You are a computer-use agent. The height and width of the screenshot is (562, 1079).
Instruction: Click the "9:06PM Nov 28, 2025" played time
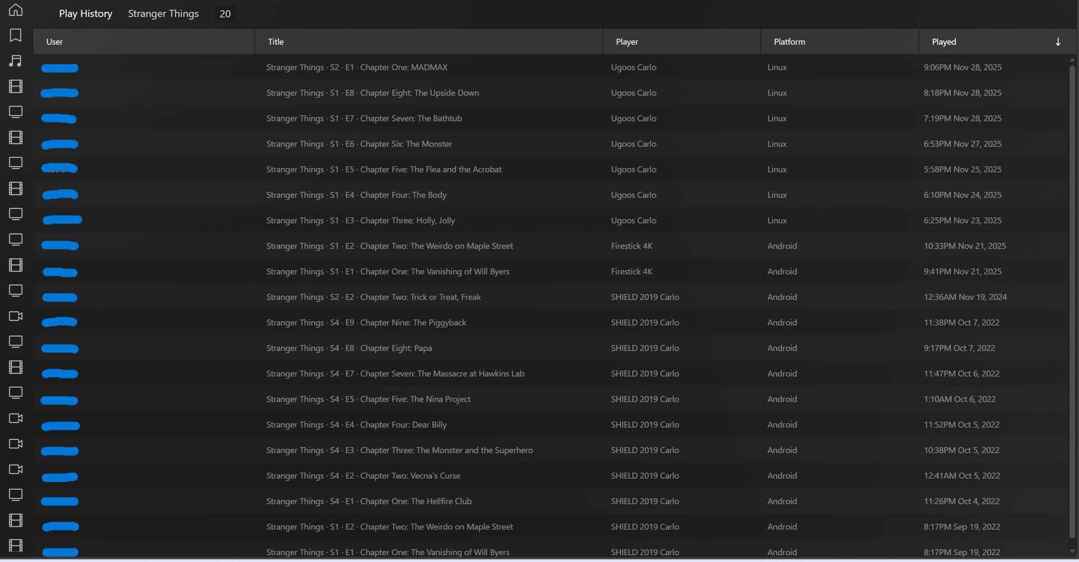tap(963, 67)
